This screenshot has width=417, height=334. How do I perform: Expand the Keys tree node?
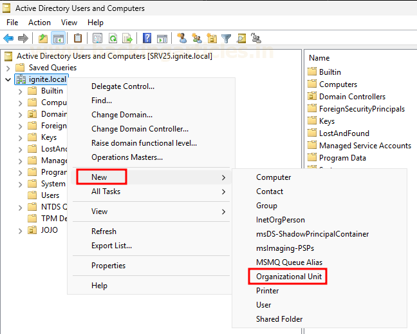[20, 138]
